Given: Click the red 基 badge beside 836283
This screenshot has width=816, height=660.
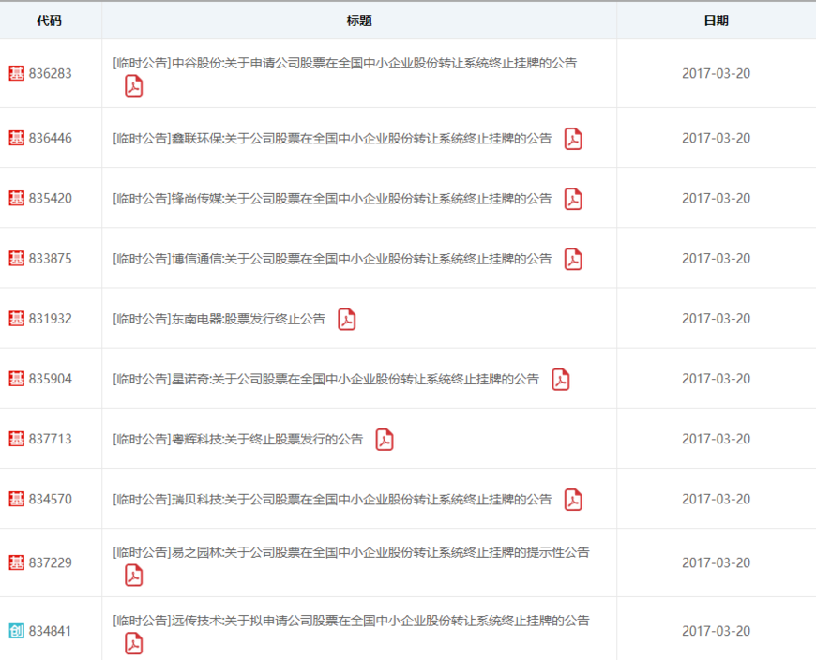Looking at the screenshot, I should 17,73.
